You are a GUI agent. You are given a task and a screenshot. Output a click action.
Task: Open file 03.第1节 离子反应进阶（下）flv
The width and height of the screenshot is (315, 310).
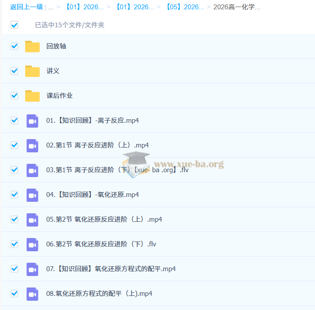117,170
